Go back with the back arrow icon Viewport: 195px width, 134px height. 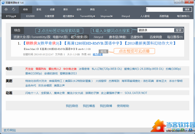[x=6, y=9]
